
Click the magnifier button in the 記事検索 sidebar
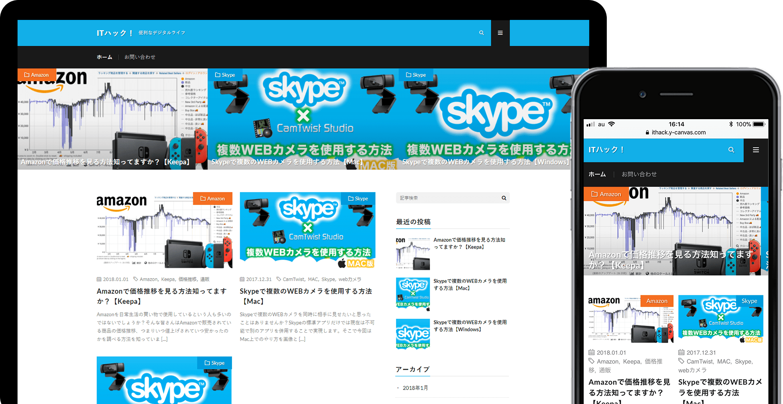point(504,198)
